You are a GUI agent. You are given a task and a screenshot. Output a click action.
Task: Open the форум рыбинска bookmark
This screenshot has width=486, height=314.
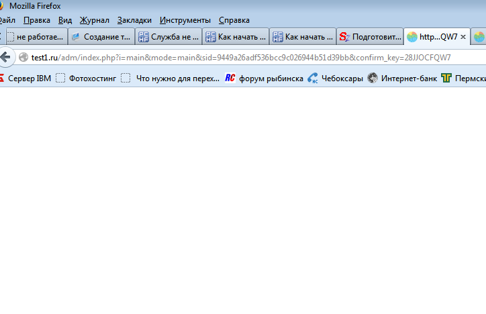click(x=264, y=78)
